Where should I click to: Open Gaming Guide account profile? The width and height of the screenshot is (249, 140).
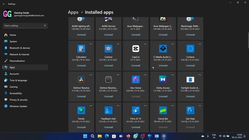click(24, 14)
